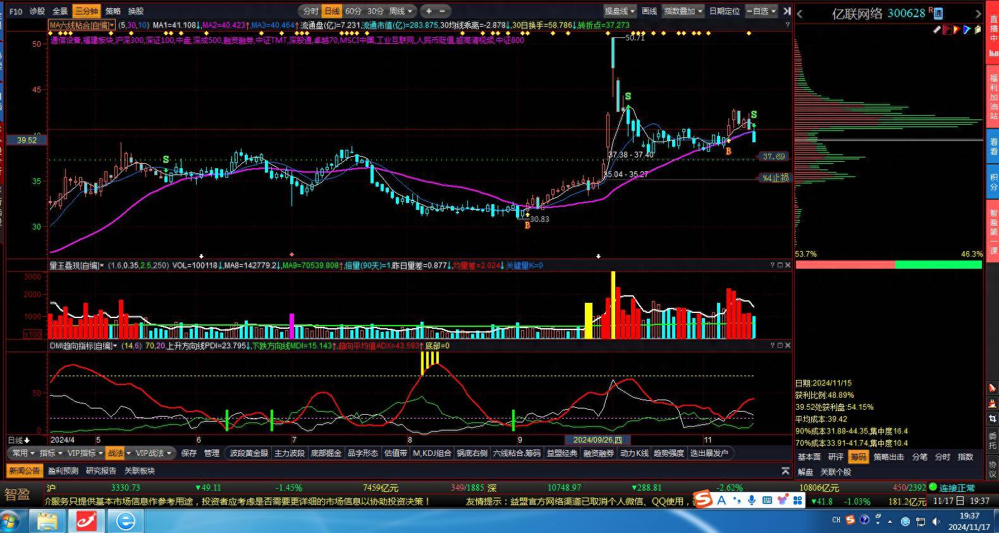The height and width of the screenshot is (533, 999).
Task: Switch to 60分 minute chart
Action: (x=353, y=11)
